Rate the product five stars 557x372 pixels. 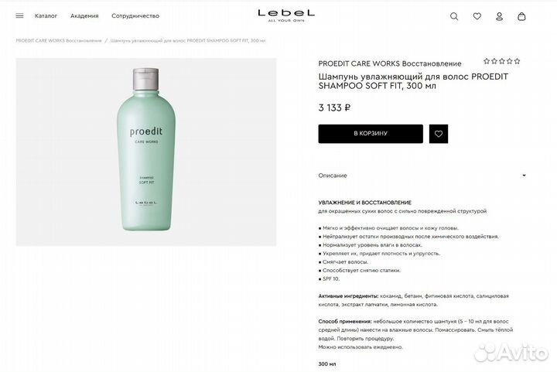(518, 61)
